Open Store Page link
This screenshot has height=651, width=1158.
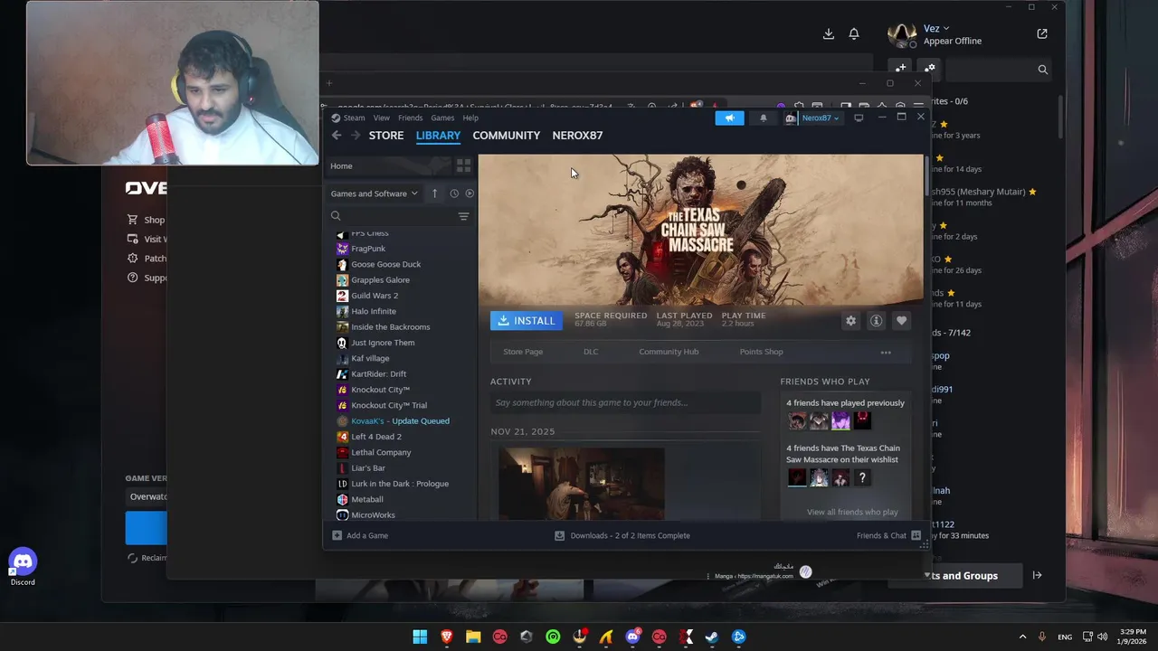click(x=523, y=352)
